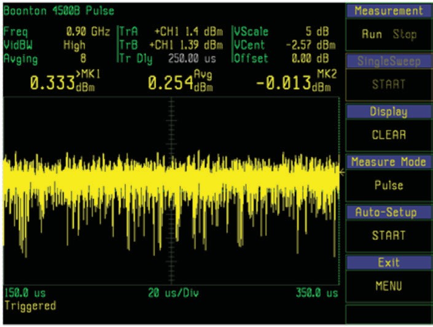Click the SingleSweep header label
The image size is (433, 327).
pyautogui.click(x=389, y=61)
